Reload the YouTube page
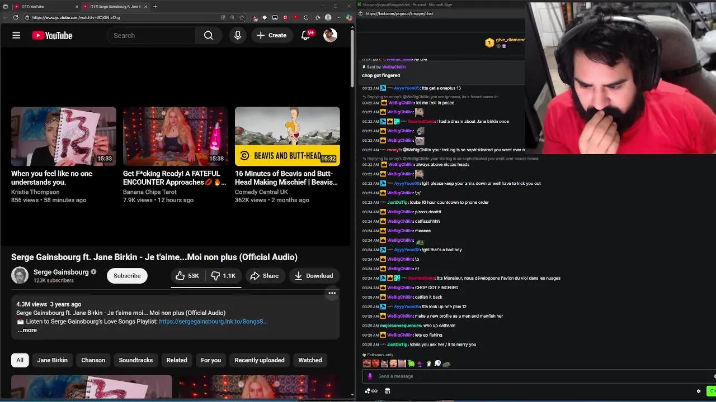Viewport: 716px width, 402px height. [x=16, y=17]
